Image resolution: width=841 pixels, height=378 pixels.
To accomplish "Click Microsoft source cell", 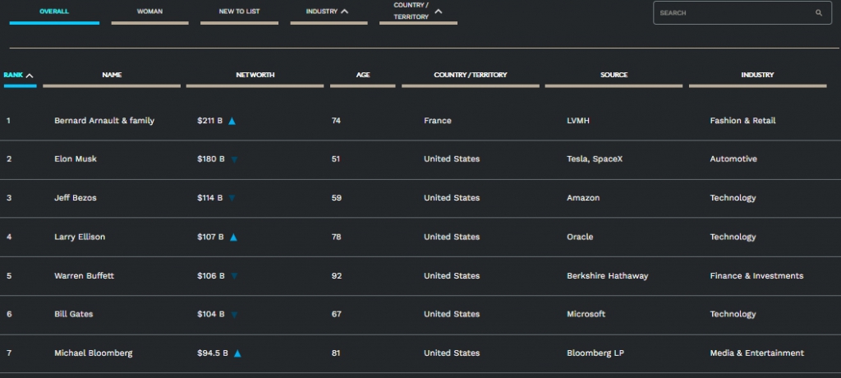I will [586, 314].
